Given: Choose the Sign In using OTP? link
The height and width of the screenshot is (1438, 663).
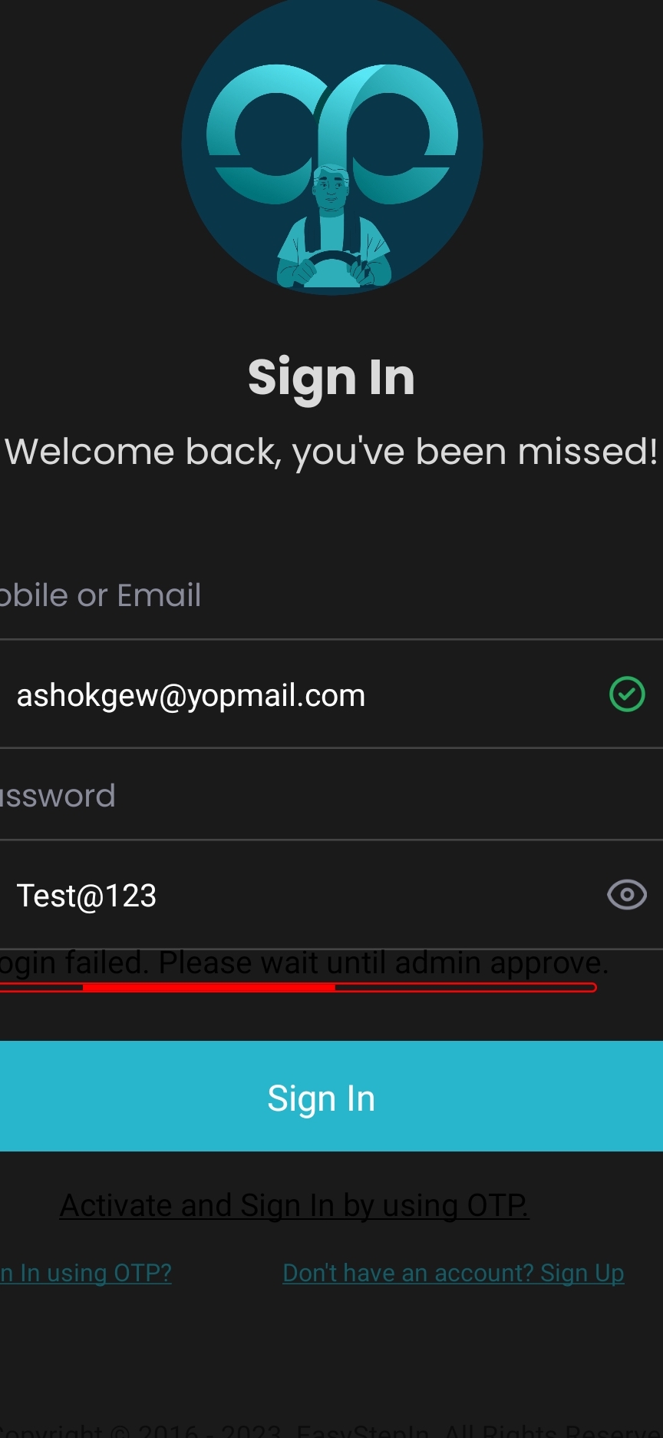Looking at the screenshot, I should pyautogui.click(x=86, y=1273).
